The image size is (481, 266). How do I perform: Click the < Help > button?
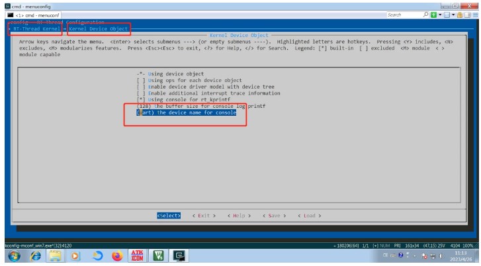coord(240,216)
